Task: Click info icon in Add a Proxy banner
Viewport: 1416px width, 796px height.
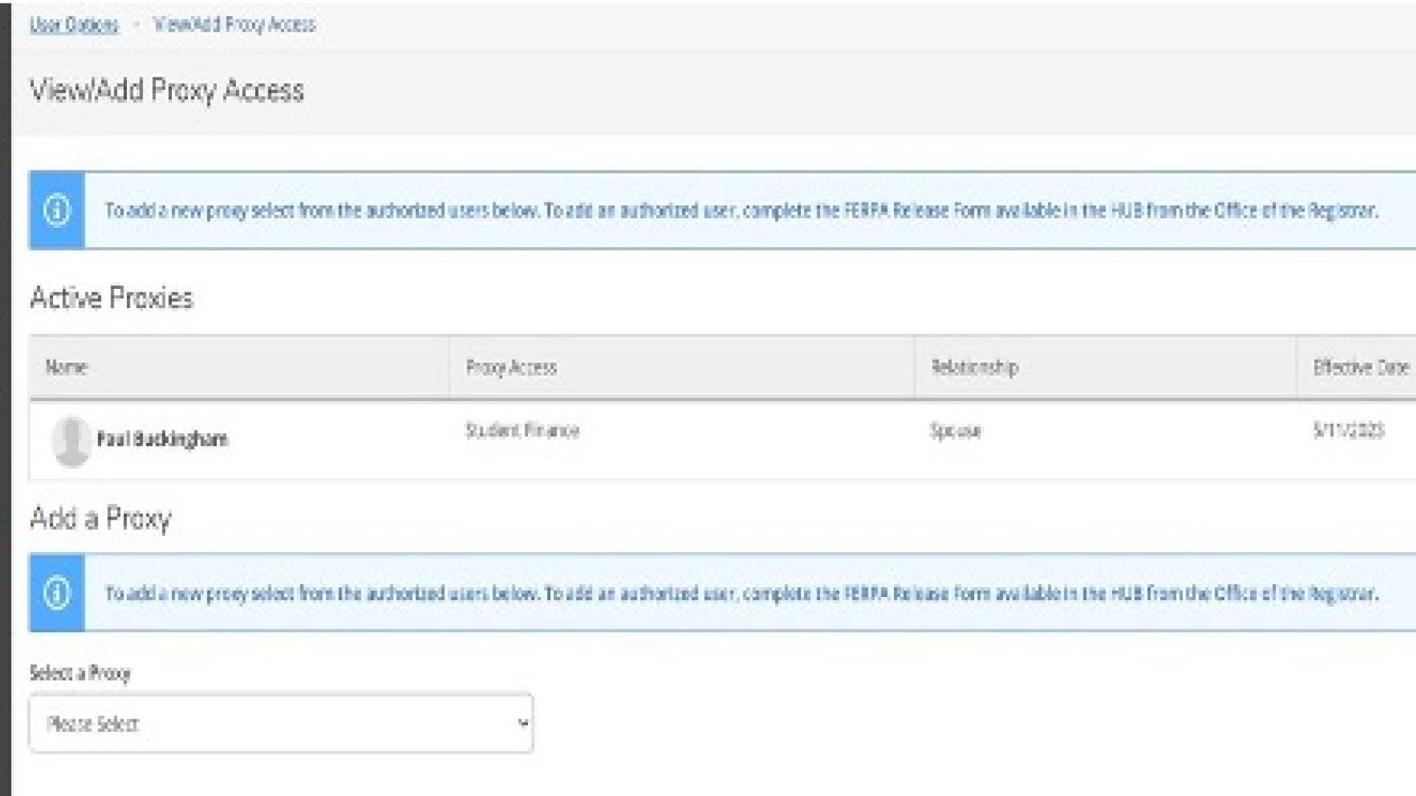Action: click(x=57, y=593)
